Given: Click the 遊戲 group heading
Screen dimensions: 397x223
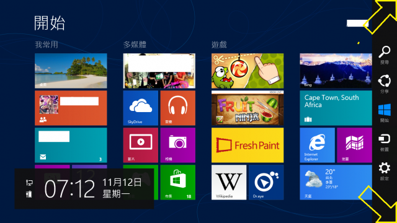Looking at the screenshot, I should 219,45.
